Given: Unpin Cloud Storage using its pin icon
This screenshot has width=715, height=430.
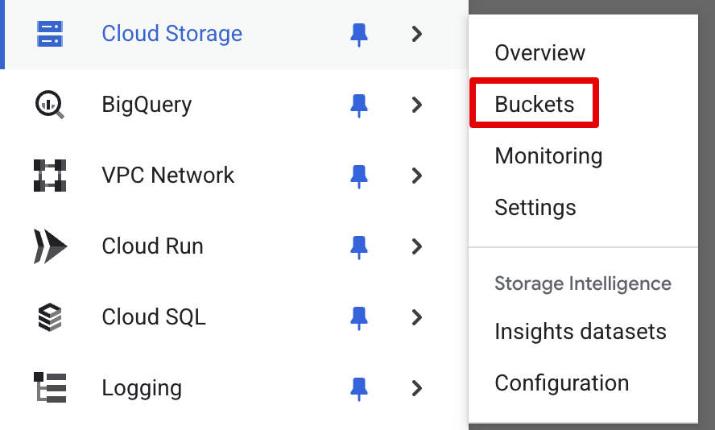Looking at the screenshot, I should click(359, 35).
